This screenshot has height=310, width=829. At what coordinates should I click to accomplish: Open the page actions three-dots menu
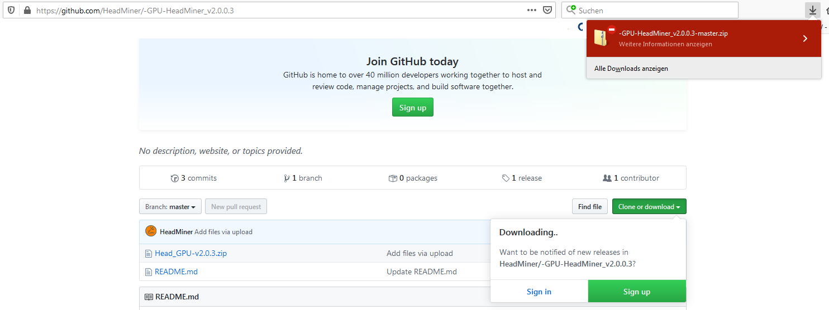click(531, 10)
